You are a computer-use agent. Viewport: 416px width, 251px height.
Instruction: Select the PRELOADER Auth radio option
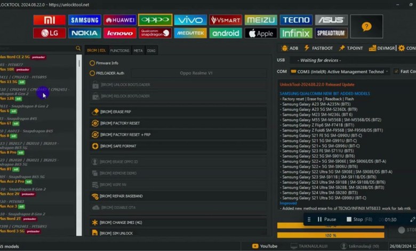point(92,73)
